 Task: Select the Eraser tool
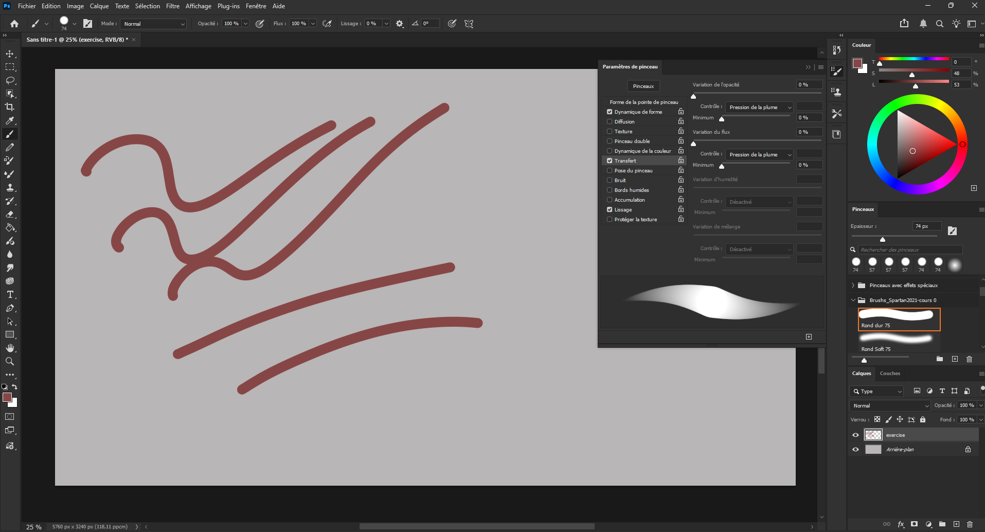10,214
